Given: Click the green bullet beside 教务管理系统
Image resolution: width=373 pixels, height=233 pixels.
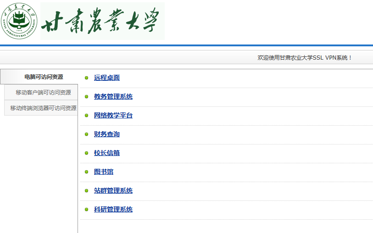Looking at the screenshot, I should [87, 96].
